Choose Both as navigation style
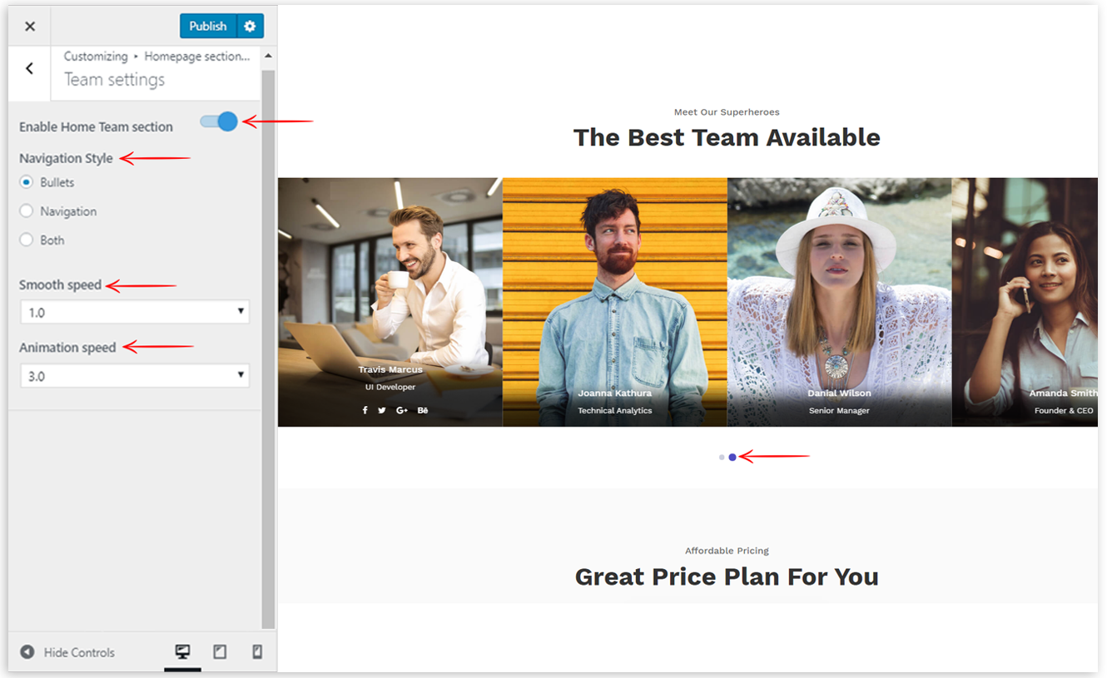Screen dimensions: 1107x678 click(27, 240)
